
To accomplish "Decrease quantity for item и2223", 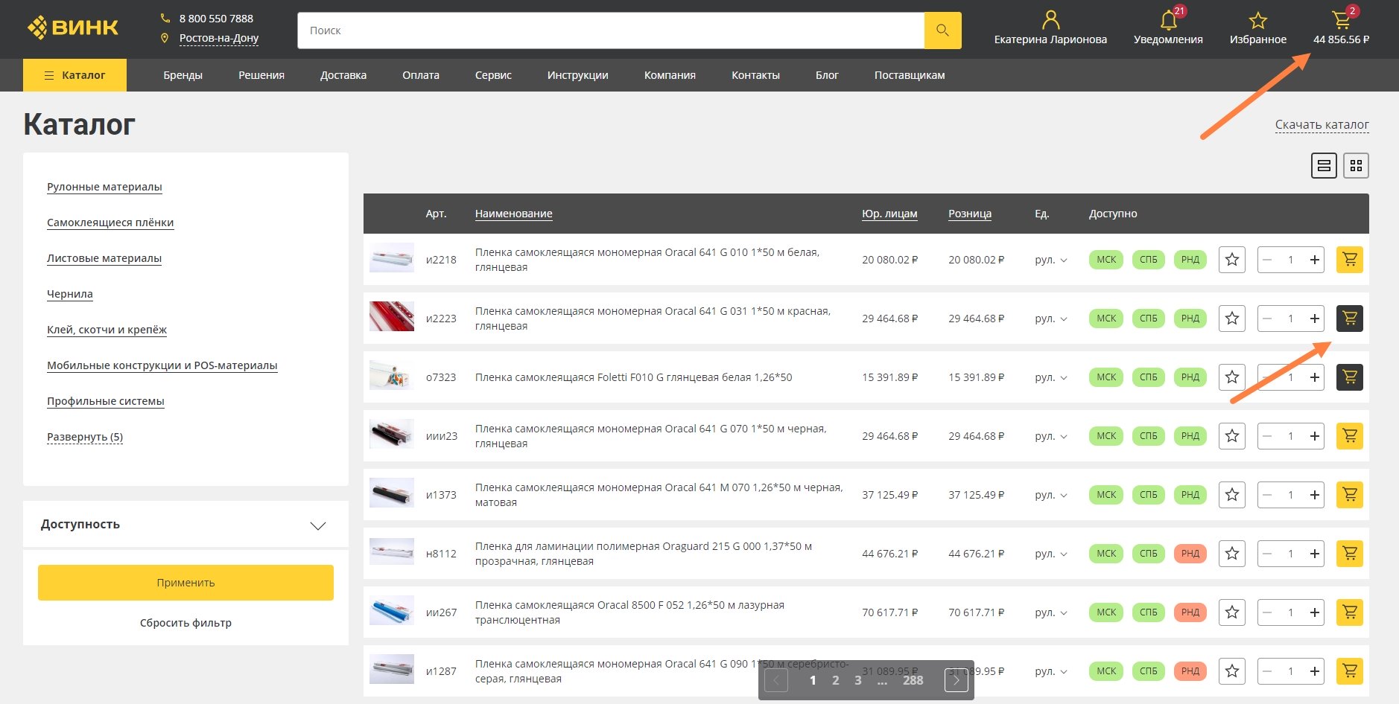I will click(1267, 319).
